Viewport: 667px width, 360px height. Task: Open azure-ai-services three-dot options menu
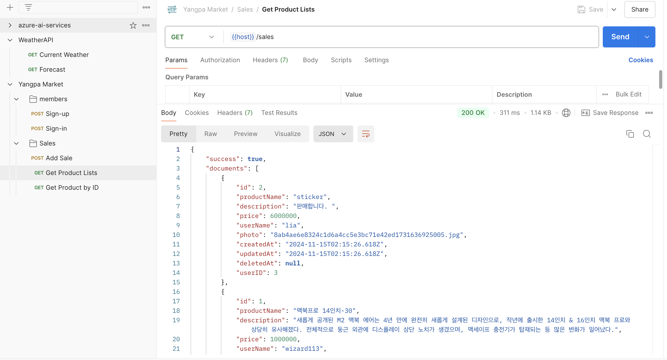click(146, 25)
